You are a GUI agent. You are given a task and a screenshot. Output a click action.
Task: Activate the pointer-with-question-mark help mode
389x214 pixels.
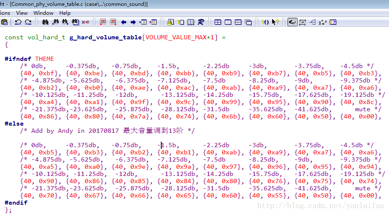pyautogui.click(x=276, y=22)
